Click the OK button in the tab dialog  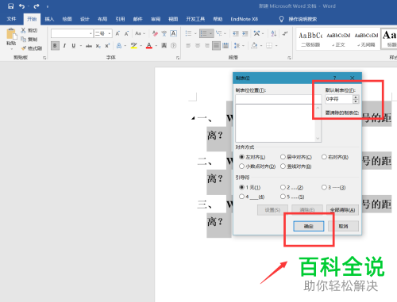coord(308,226)
